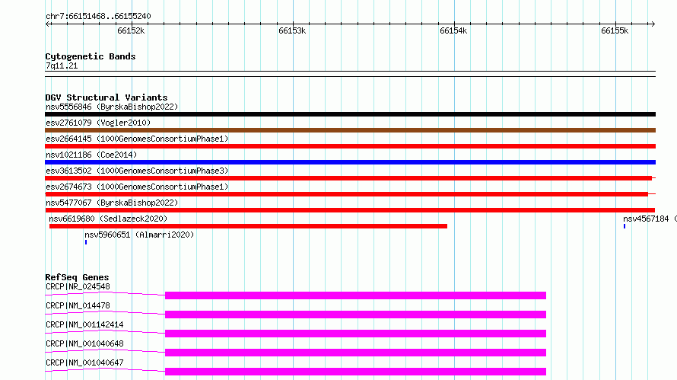Click the blue nsv1021186 variant bar

coord(350,162)
